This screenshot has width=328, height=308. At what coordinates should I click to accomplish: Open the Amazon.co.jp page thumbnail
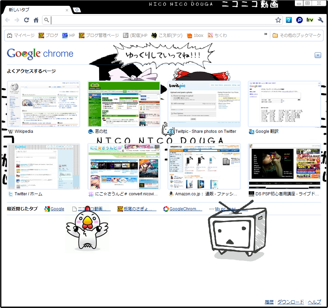click(x=204, y=166)
